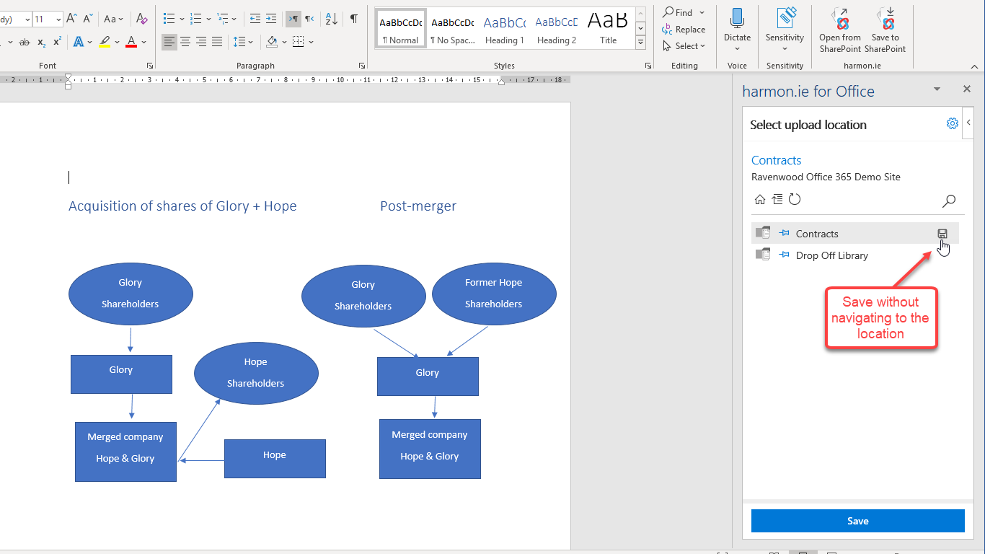Image resolution: width=985 pixels, height=554 pixels.
Task: Click the refresh icon in harmon.ie panel
Action: point(795,200)
